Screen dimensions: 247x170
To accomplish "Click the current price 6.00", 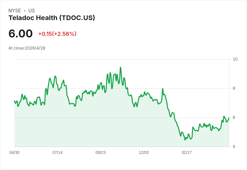I will point(20,33).
